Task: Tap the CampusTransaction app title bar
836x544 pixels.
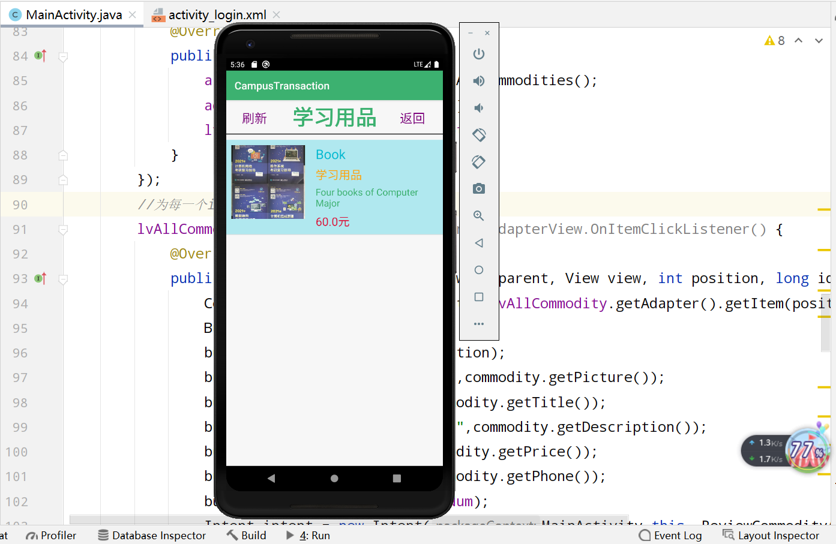Action: coord(334,86)
